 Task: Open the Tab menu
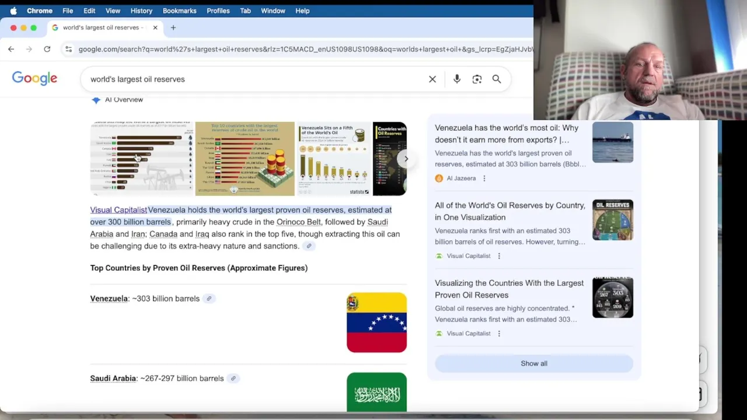245,10
